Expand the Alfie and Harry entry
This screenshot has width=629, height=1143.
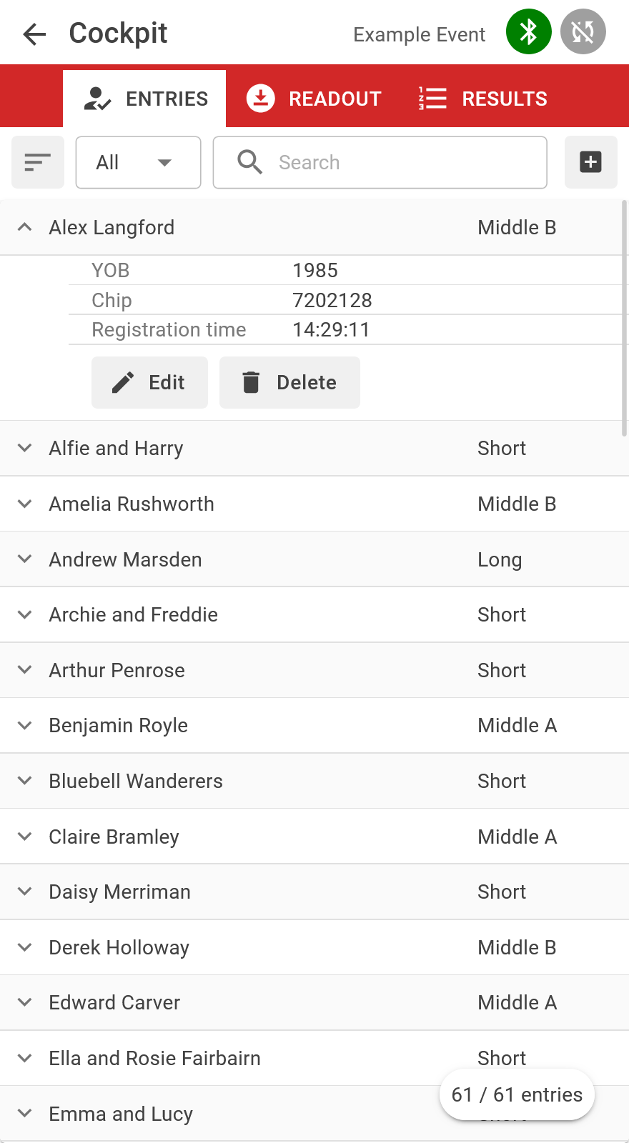pyautogui.click(x=24, y=448)
